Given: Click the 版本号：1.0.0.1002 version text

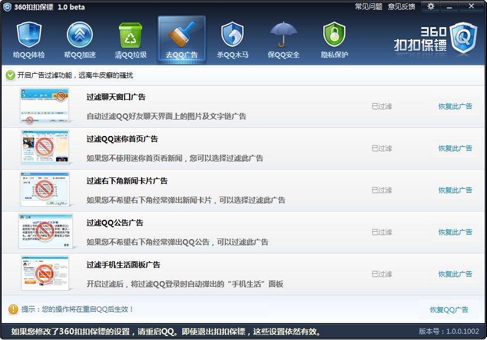Looking at the screenshot, I should (x=449, y=331).
